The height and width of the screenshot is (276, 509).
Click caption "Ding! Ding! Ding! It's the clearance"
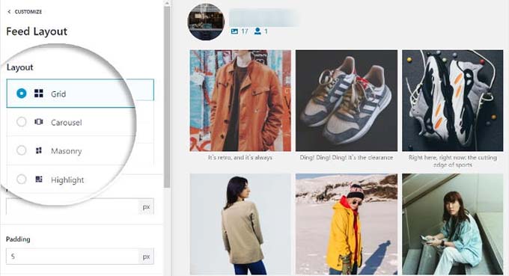pyautogui.click(x=347, y=158)
